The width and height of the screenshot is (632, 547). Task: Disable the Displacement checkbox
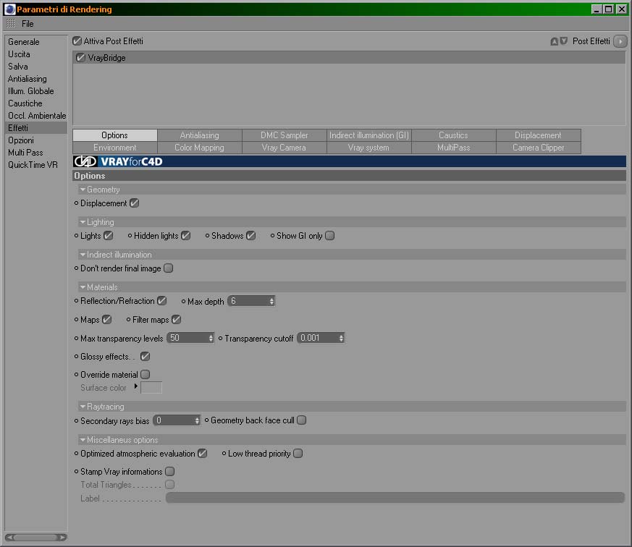pyautogui.click(x=134, y=203)
